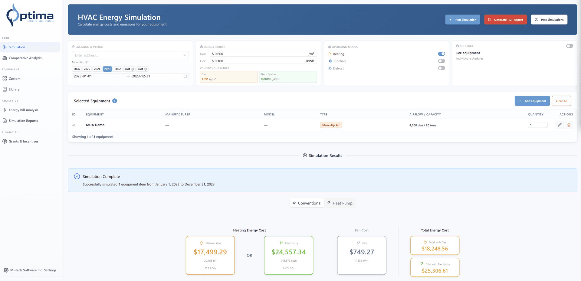Click the start date 2023-01-01

(x=83, y=76)
